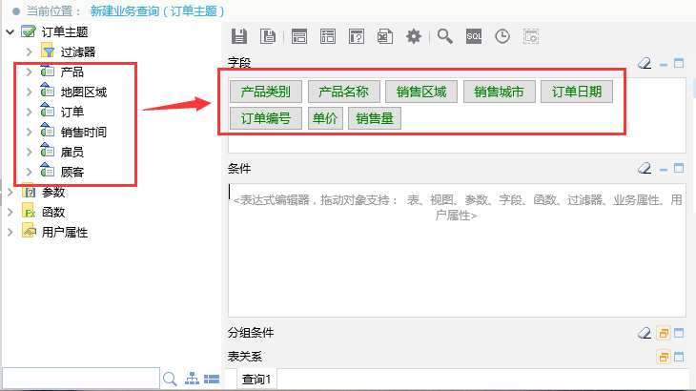Minimize the 字段 panel
This screenshot has height=391, width=696.
[664, 64]
